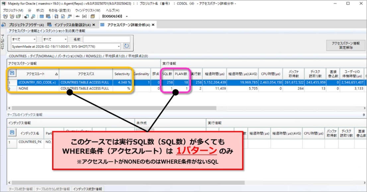Switch to the テーブル統計情報 bottom tab

click(17, 189)
